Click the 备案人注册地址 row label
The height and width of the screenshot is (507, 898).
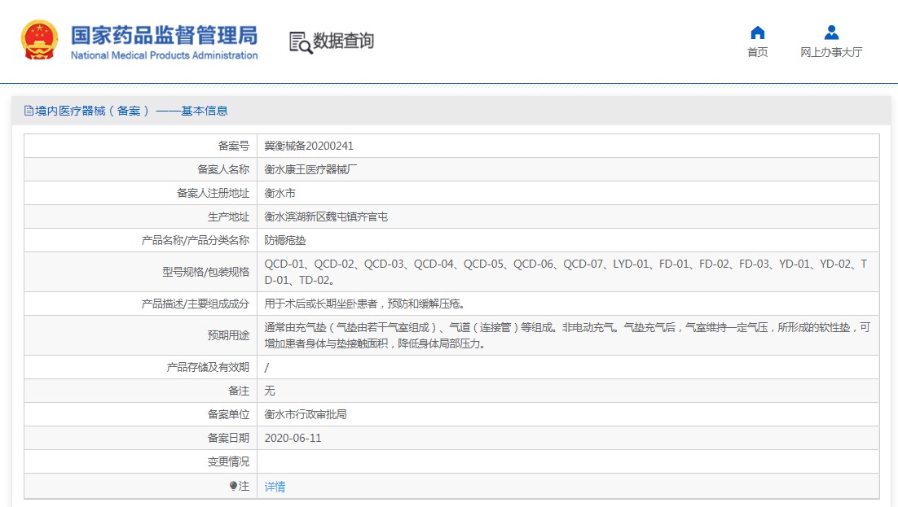point(213,193)
